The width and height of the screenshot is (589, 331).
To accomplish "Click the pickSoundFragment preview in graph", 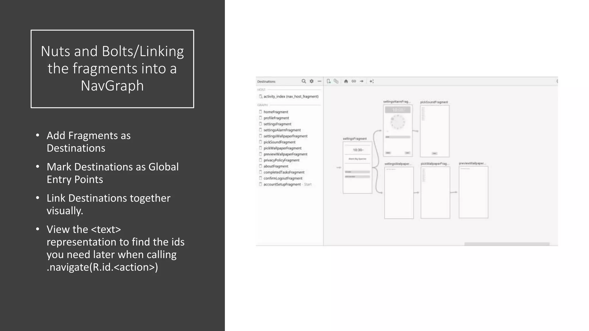I will 435,131.
